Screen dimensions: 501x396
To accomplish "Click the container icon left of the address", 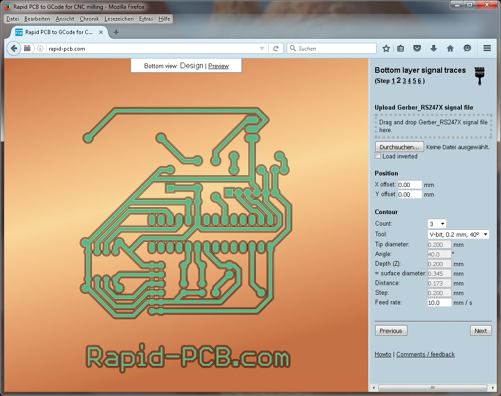I will [27, 48].
